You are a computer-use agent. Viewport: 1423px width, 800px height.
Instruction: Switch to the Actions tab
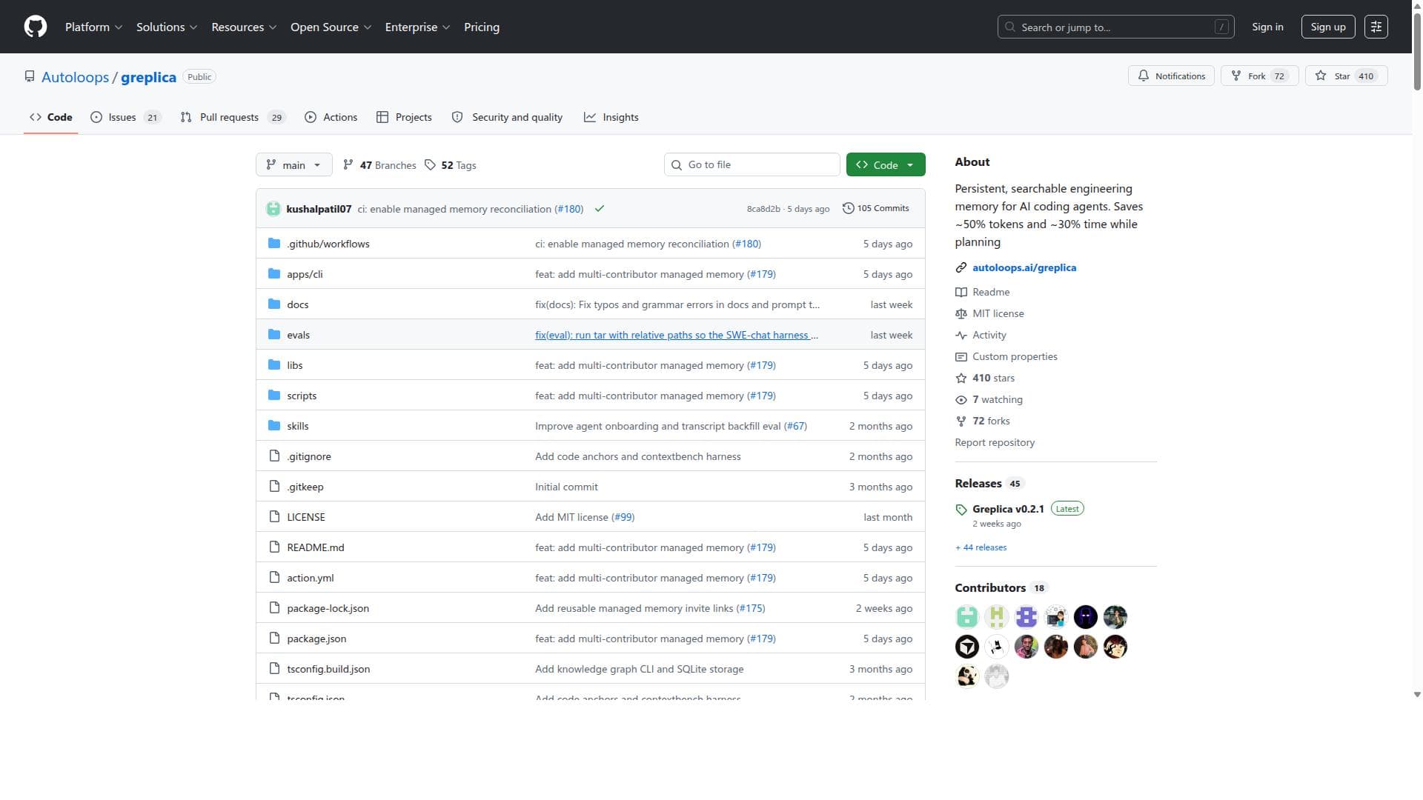pos(331,117)
